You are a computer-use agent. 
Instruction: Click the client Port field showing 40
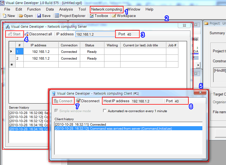(x=181, y=101)
